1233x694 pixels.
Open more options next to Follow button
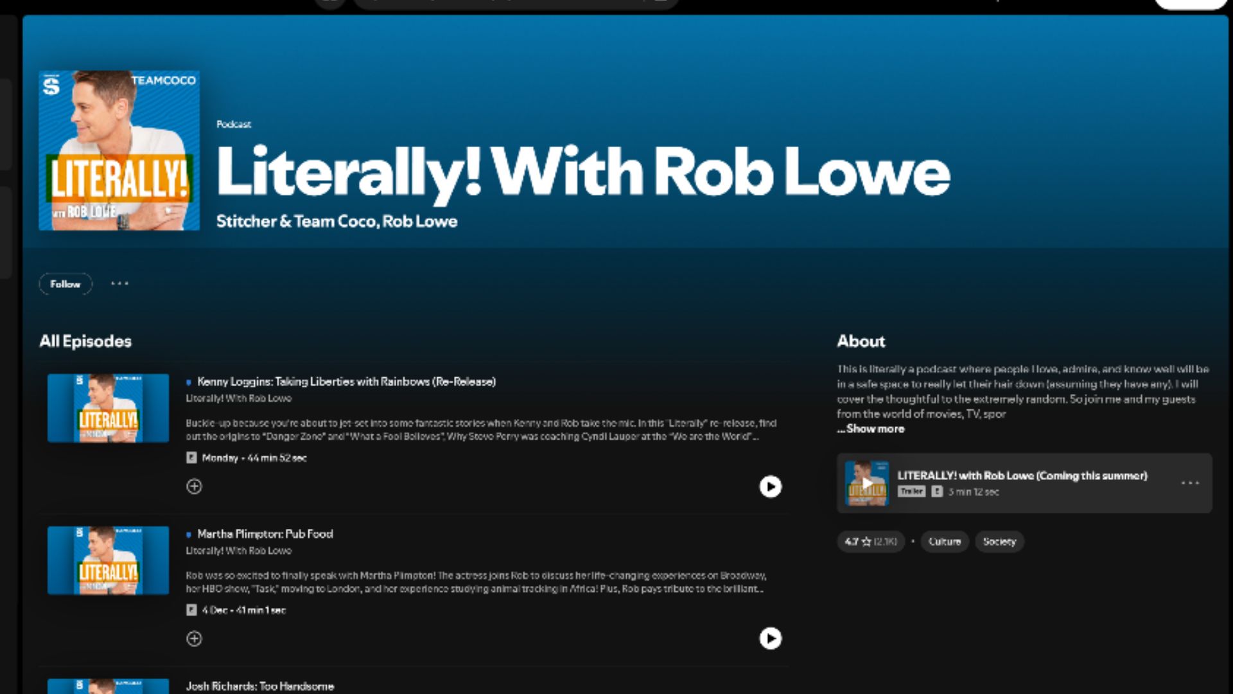click(x=119, y=283)
